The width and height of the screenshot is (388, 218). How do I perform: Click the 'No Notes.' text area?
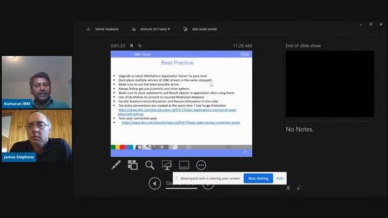pos(299,129)
